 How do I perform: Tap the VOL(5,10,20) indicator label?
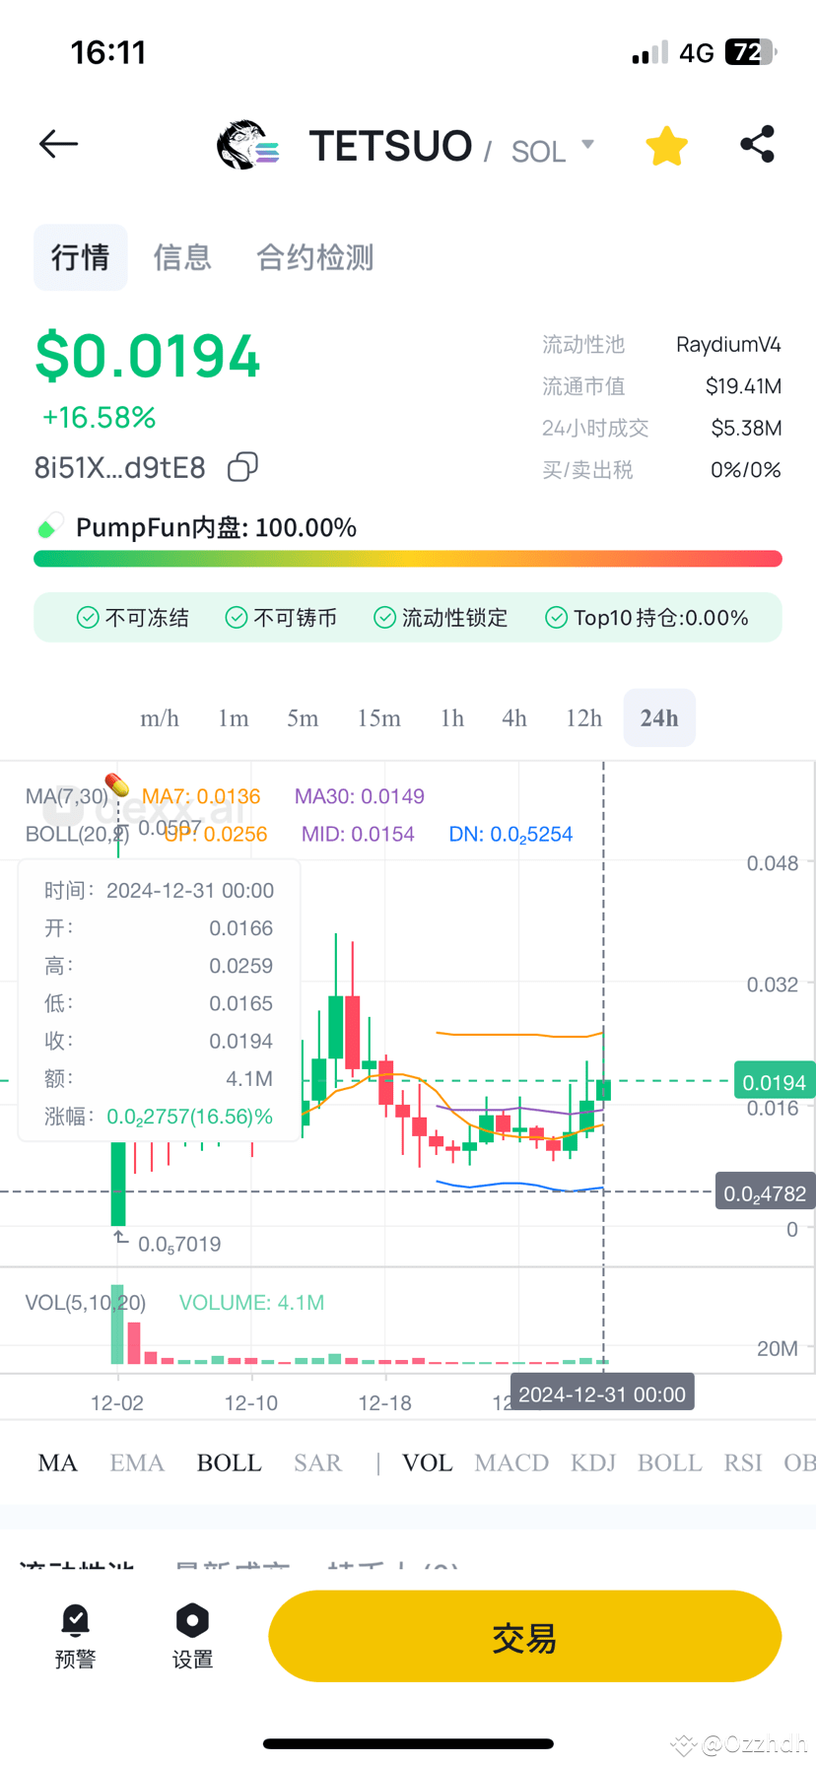tap(86, 1303)
